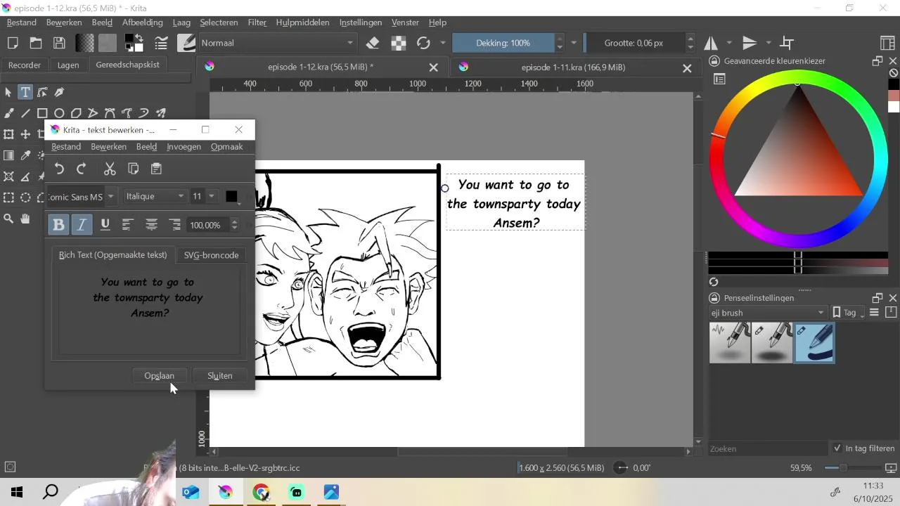
Task: Toggle vertical mirror tool
Action: point(750,43)
